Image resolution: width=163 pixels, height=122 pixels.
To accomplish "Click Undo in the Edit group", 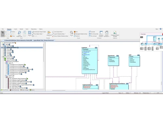I will pyautogui.click(x=12, y=32).
